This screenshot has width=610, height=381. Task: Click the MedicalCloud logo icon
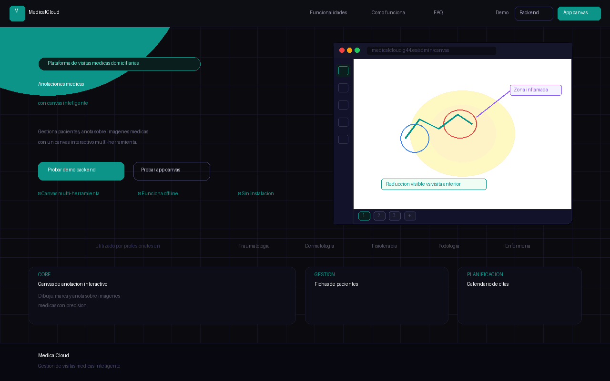tap(17, 13)
